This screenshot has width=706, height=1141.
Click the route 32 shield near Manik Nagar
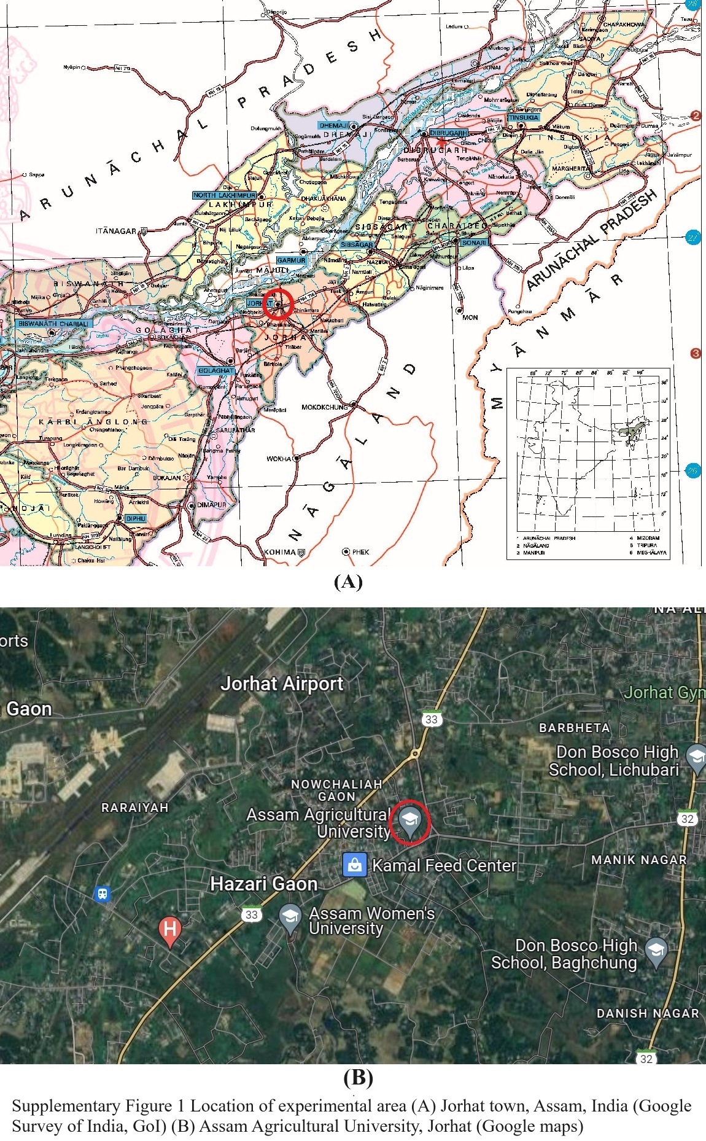pyautogui.click(x=687, y=818)
